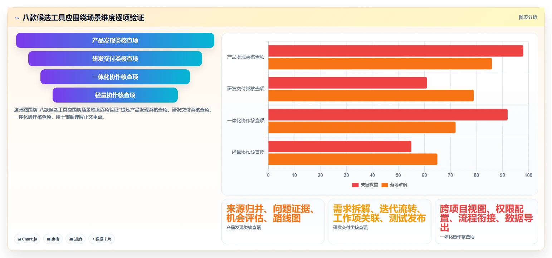Click the 产品发现类核查项 card caption

pyautogui.click(x=244, y=228)
